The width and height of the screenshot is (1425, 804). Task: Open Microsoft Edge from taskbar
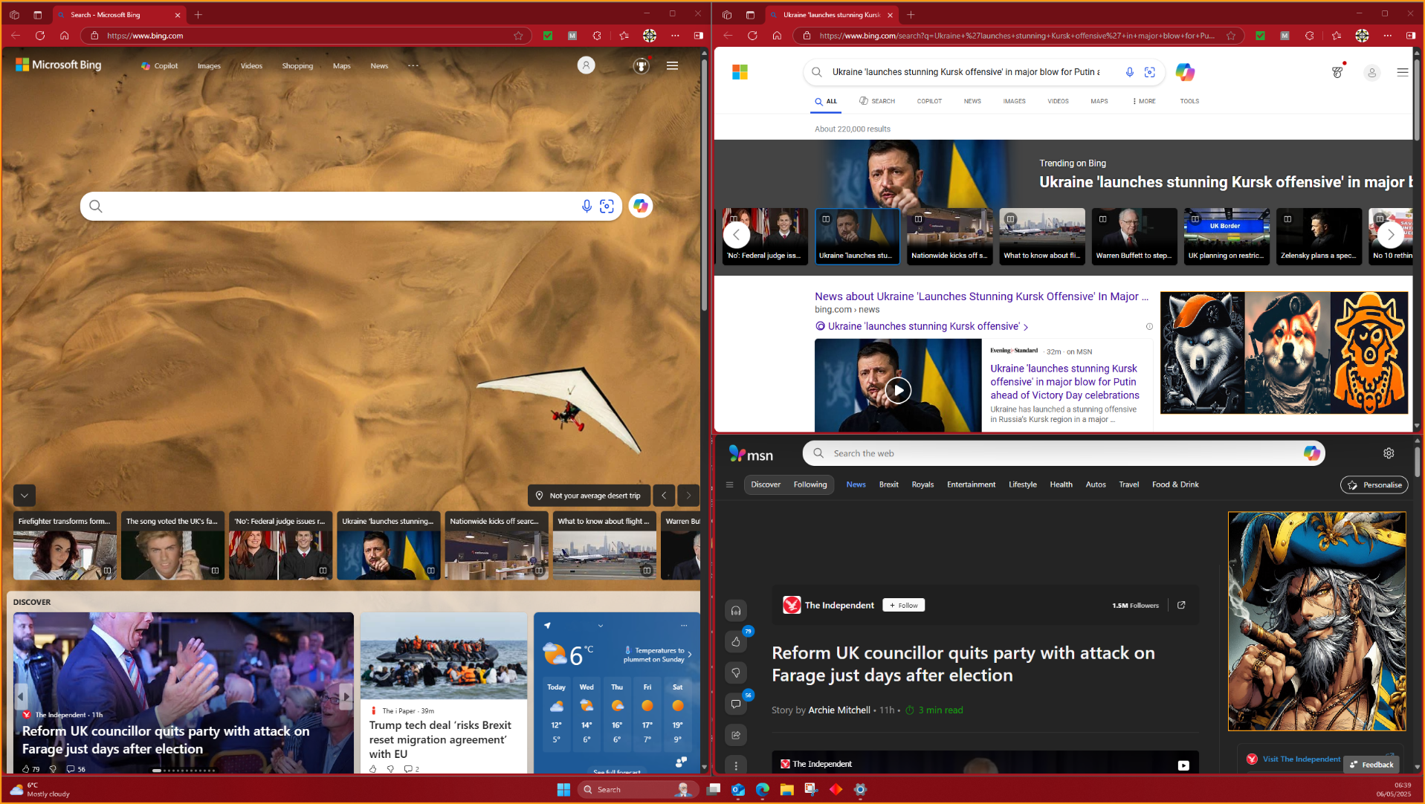point(762,789)
